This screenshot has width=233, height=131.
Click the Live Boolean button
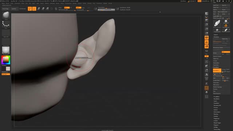tap(23, 9)
